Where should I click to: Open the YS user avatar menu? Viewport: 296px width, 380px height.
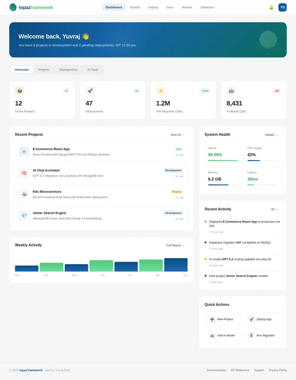click(x=283, y=7)
